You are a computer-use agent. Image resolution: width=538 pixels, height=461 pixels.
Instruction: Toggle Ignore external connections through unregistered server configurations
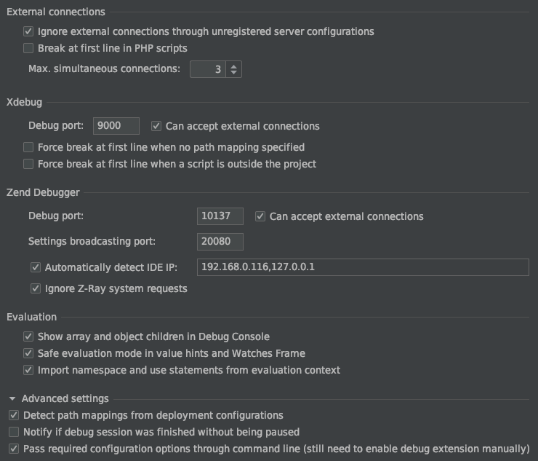(x=28, y=32)
